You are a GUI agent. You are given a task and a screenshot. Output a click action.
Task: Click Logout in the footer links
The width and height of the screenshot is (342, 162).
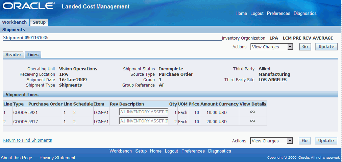[x=171, y=151]
